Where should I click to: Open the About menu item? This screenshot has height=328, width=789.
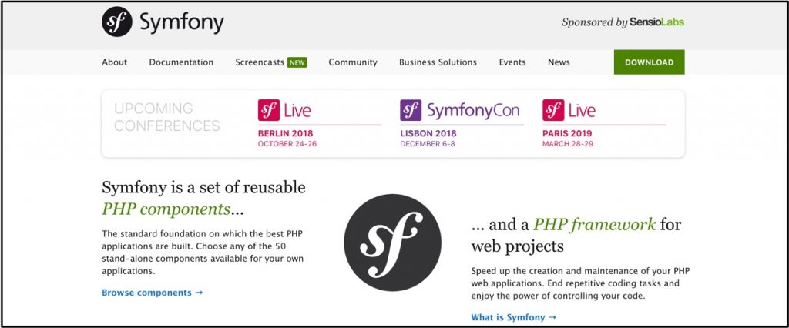(x=115, y=62)
